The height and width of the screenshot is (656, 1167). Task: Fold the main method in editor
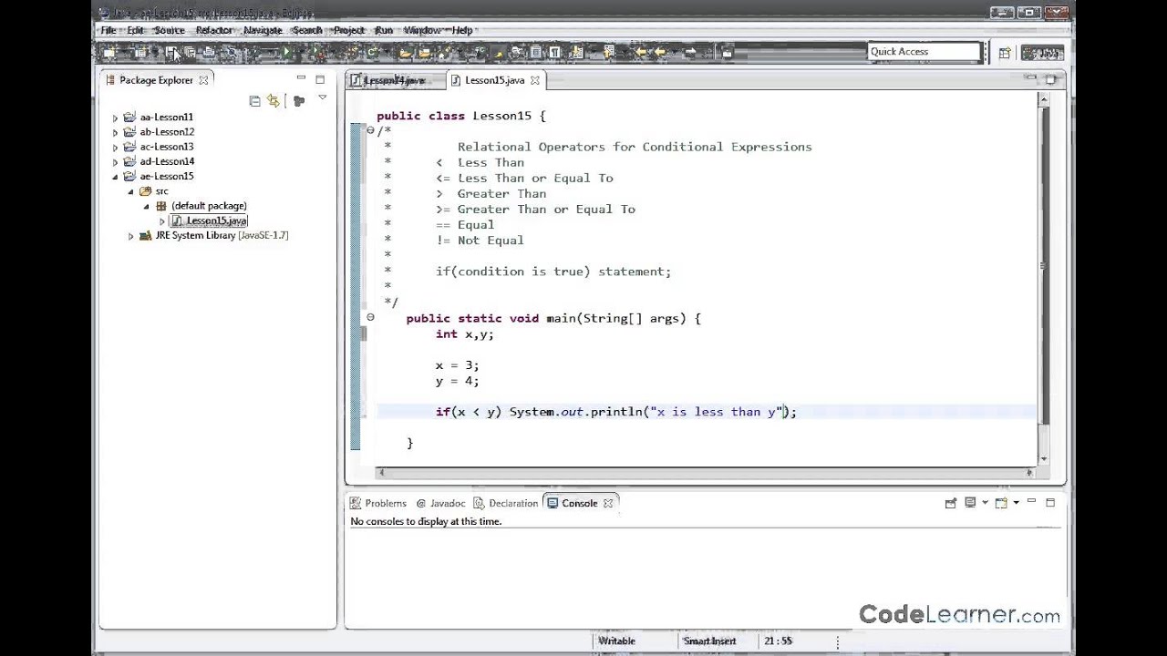[370, 317]
